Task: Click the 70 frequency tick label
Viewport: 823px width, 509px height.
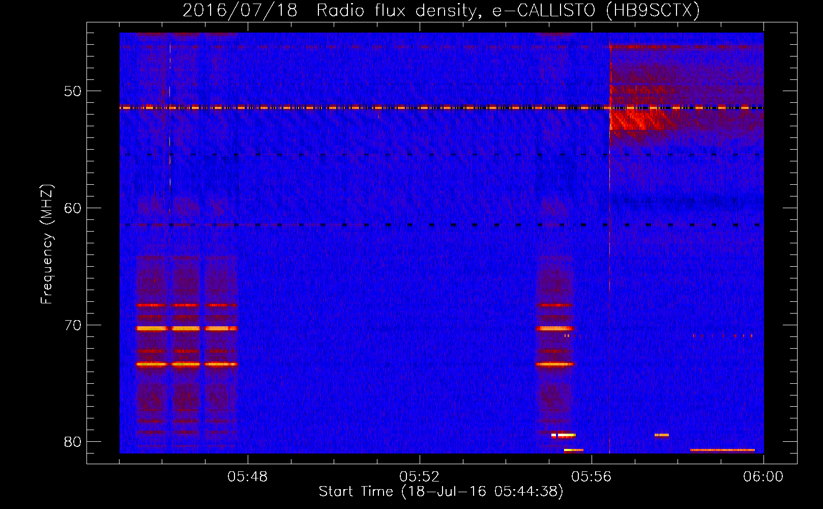Action: (x=72, y=325)
